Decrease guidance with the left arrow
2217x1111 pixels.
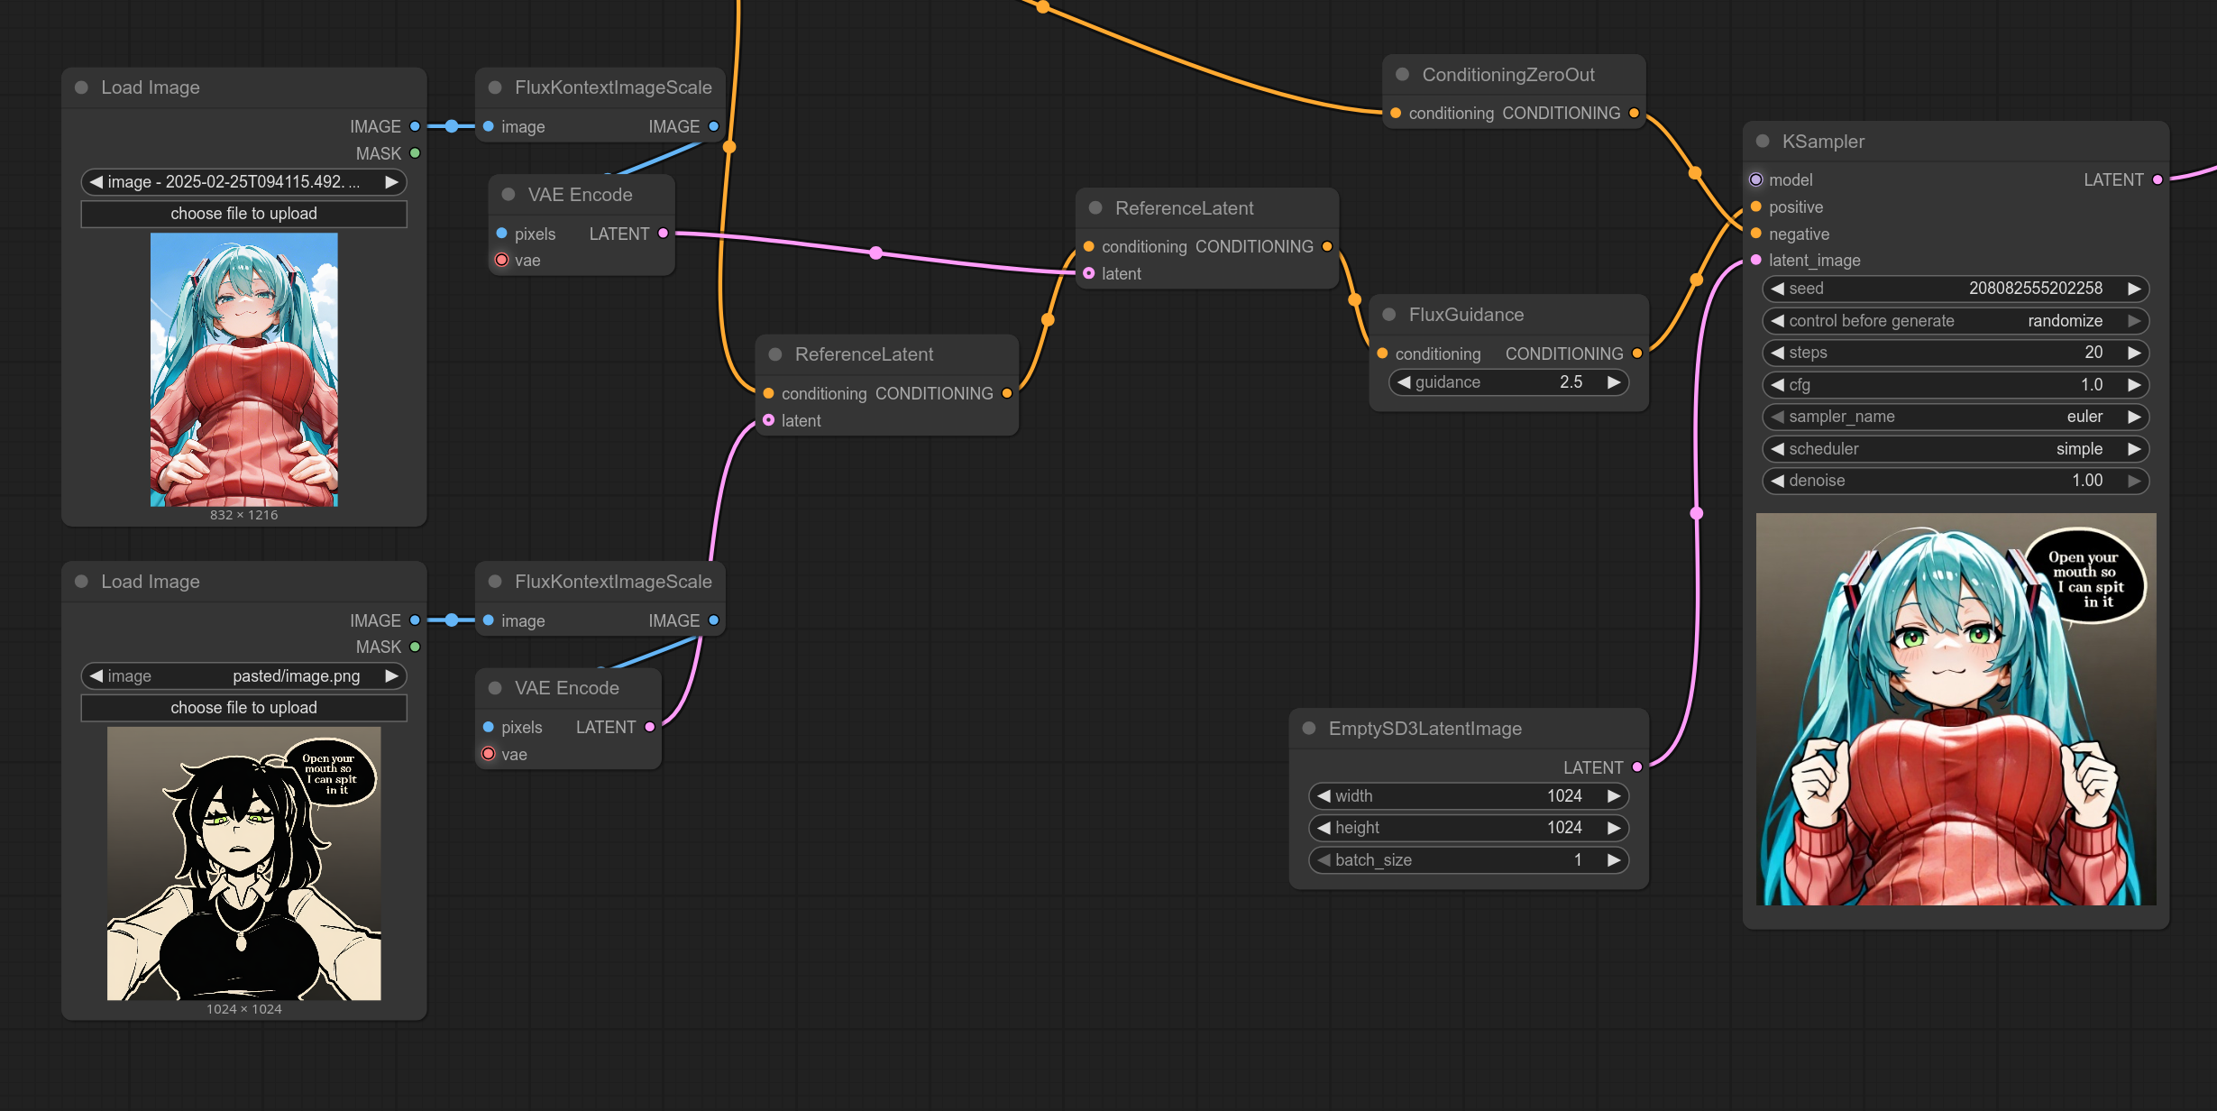click(x=1404, y=382)
